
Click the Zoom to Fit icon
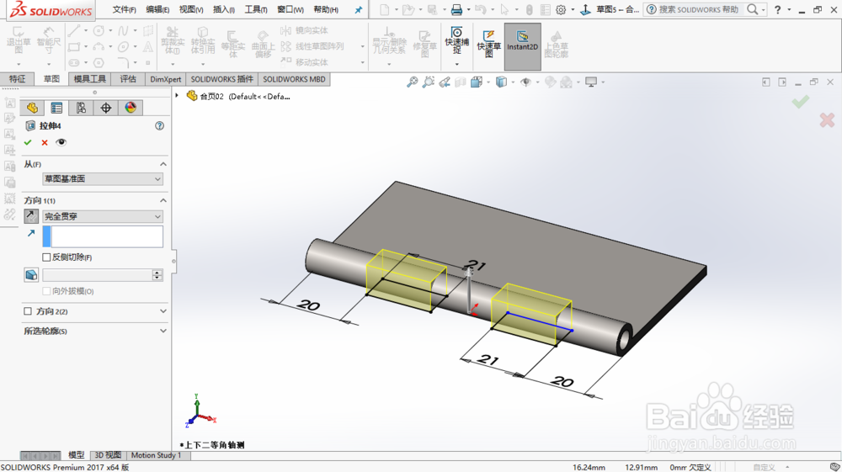pos(412,82)
